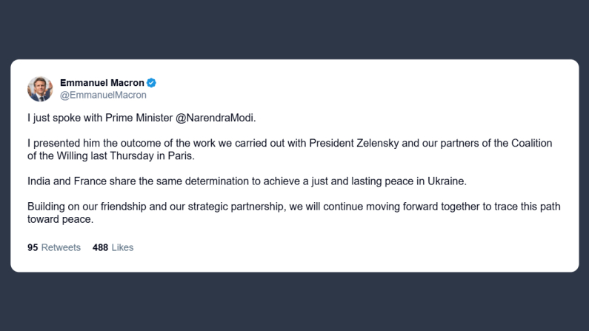Click the number 488 like count
The image size is (589, 331).
pos(101,247)
